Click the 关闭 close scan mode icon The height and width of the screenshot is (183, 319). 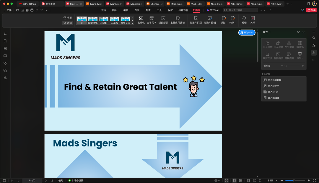pos(253,20)
